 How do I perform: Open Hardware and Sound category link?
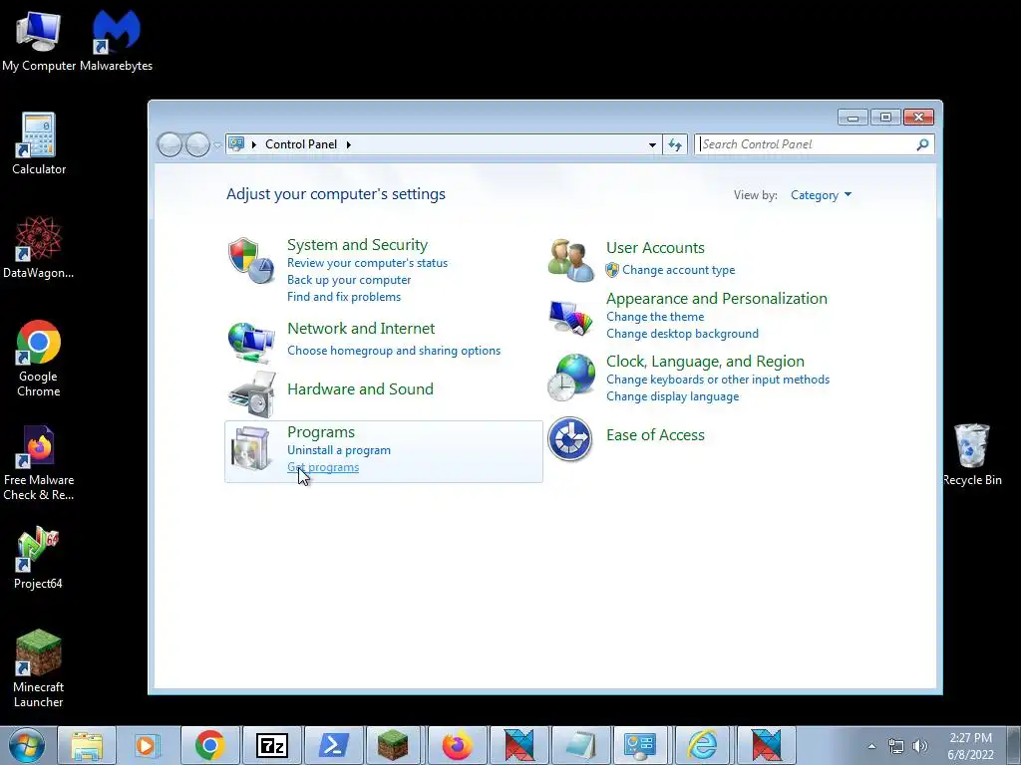point(360,389)
